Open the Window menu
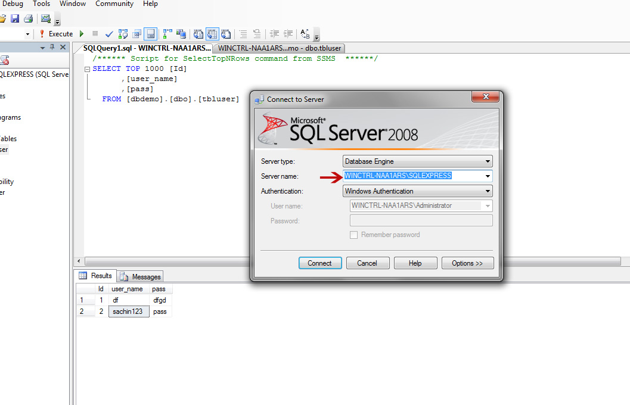This screenshot has height=405, width=630. (73, 4)
